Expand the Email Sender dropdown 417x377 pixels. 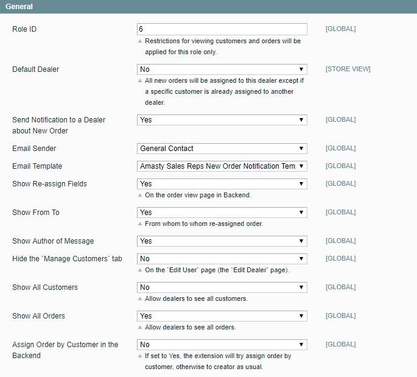(222, 149)
